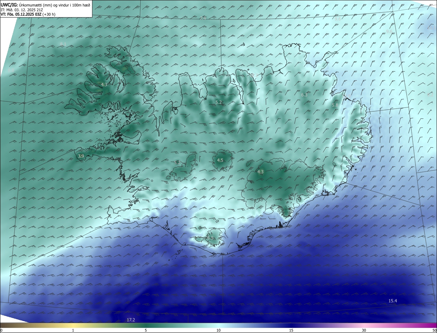Click the 0 tick on the color scale
This screenshot has width=437, height=333.
click(x=1, y=330)
